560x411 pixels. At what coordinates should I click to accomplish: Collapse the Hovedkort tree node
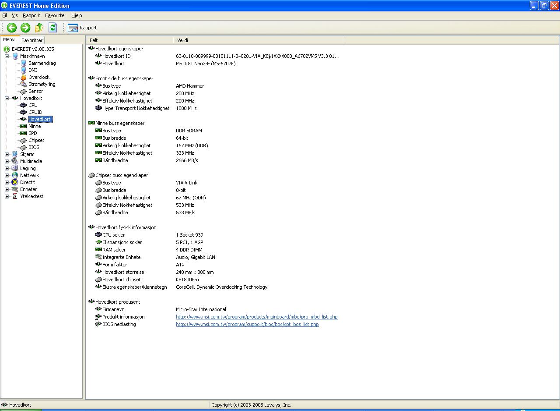pos(7,98)
